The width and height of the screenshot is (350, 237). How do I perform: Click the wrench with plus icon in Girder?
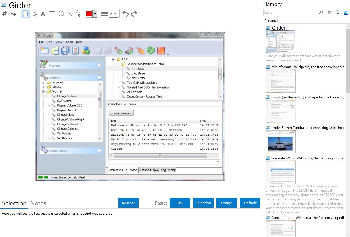[x=118, y=51]
